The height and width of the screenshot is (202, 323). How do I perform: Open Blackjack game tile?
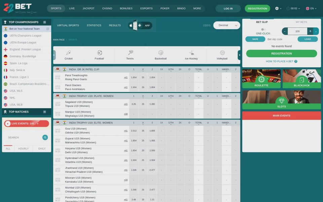[302, 79]
